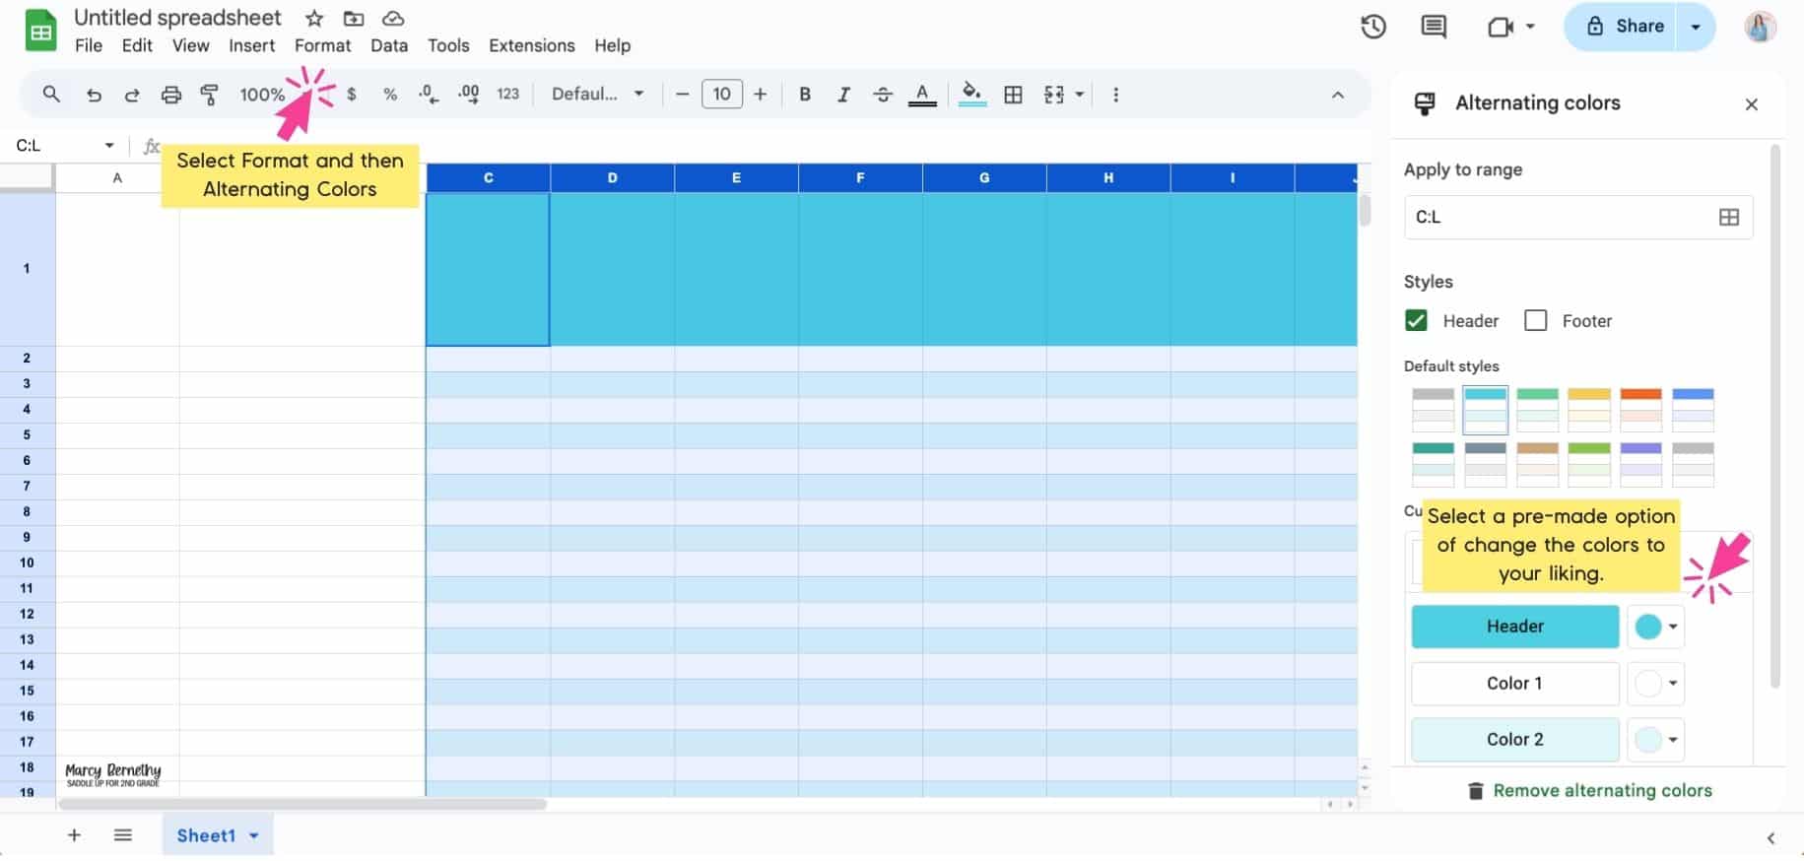
Task: Toggle bold formatting
Action: (805, 95)
